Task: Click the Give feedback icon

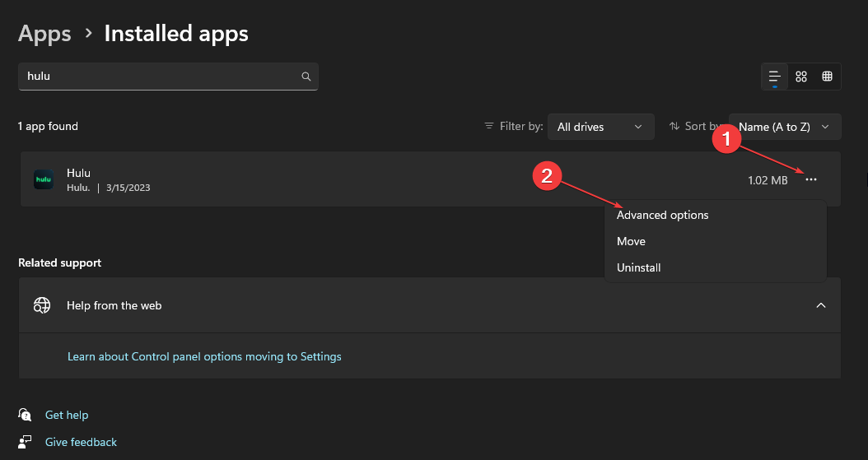Action: [26, 442]
